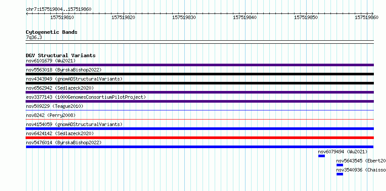The height and width of the screenshot is (191, 386).
Task: Click ruler position 157519840
Action: click(245, 17)
